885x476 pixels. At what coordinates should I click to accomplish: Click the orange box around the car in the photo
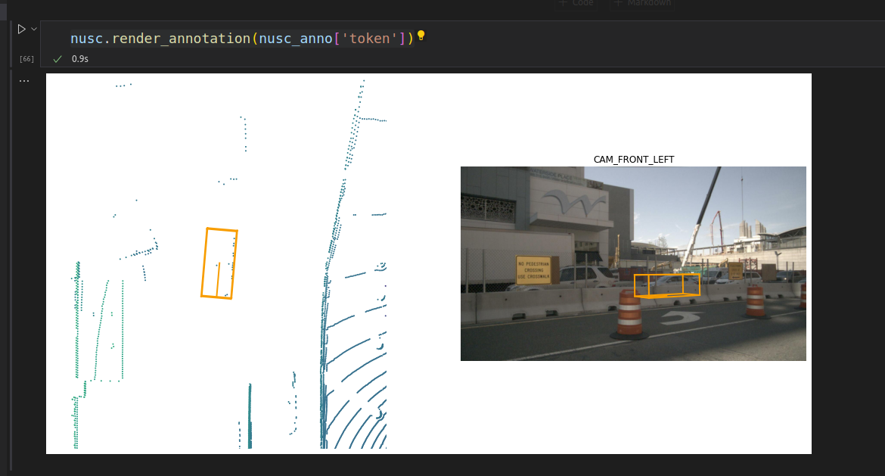click(x=666, y=285)
